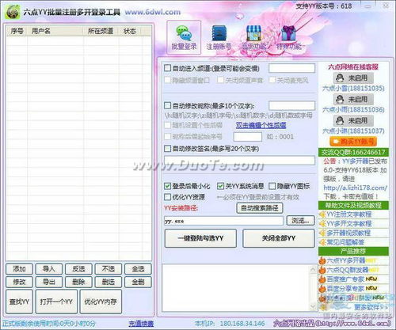Open the 特殊功能 gift box icon tab
Image resolution: width=396 pixels, height=330 pixels.
(288, 38)
